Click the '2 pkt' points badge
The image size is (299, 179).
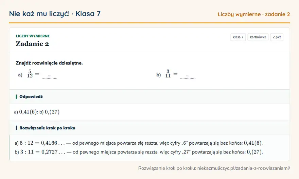click(277, 37)
